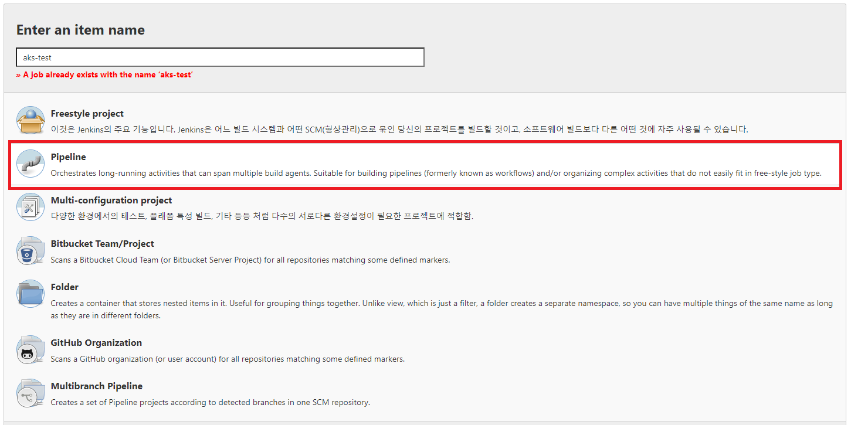Click the Pipeline pipe icon

click(30, 164)
